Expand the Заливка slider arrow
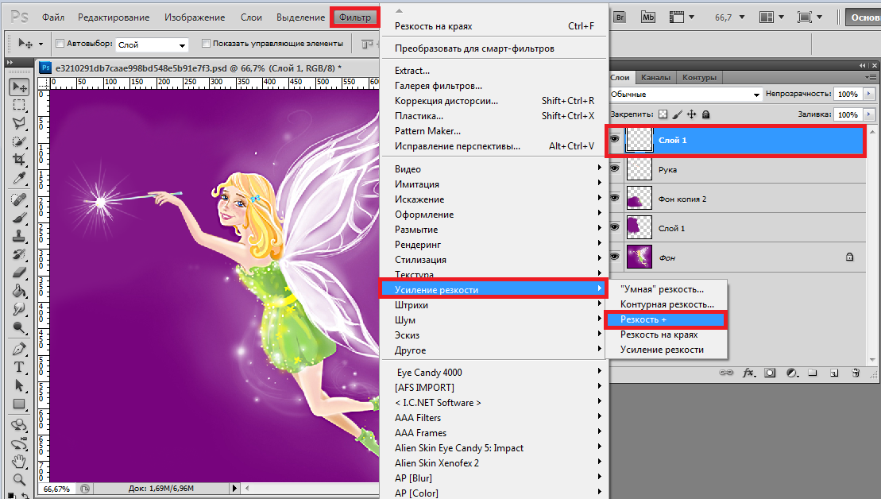 [x=870, y=114]
